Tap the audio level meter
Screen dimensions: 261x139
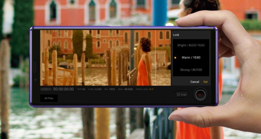click(x=46, y=89)
